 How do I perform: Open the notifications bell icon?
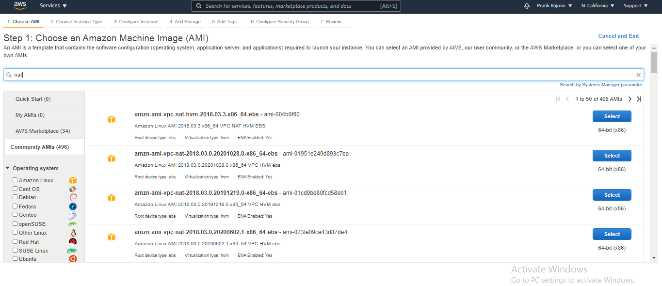click(527, 6)
